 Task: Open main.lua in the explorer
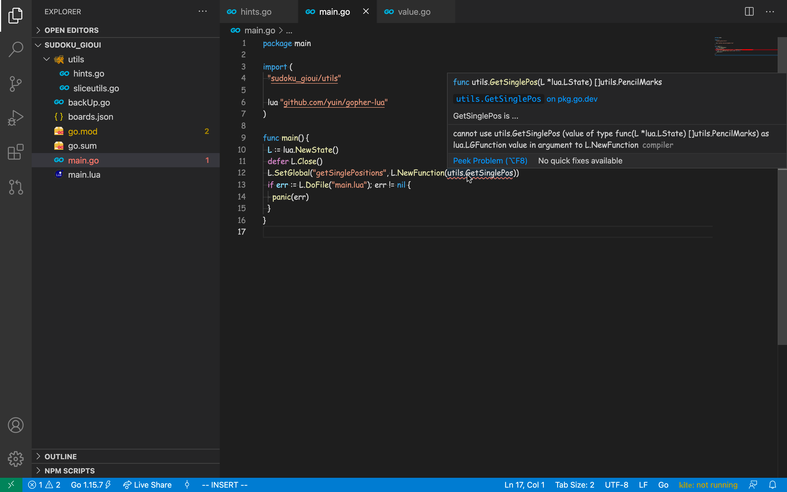tap(125, 175)
